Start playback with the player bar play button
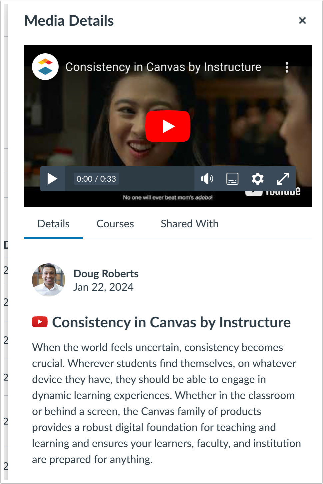Screen dimensions: 323x484 [53, 179]
